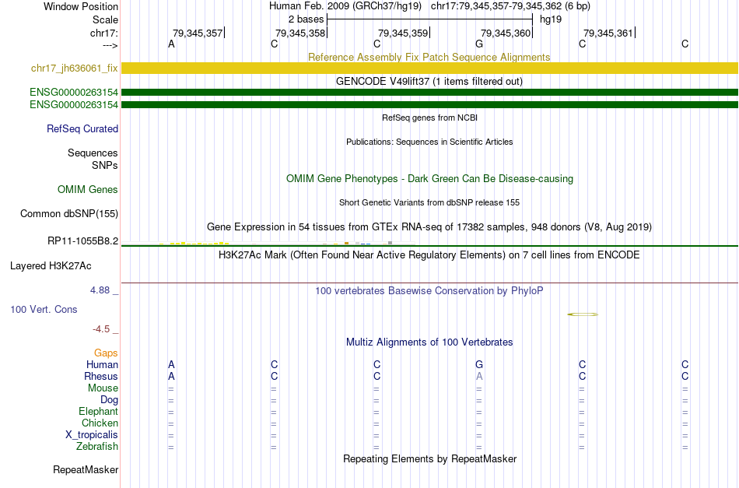The image size is (739, 488).
Task: Select the Chicken species row label
Action: pyautogui.click(x=100, y=423)
